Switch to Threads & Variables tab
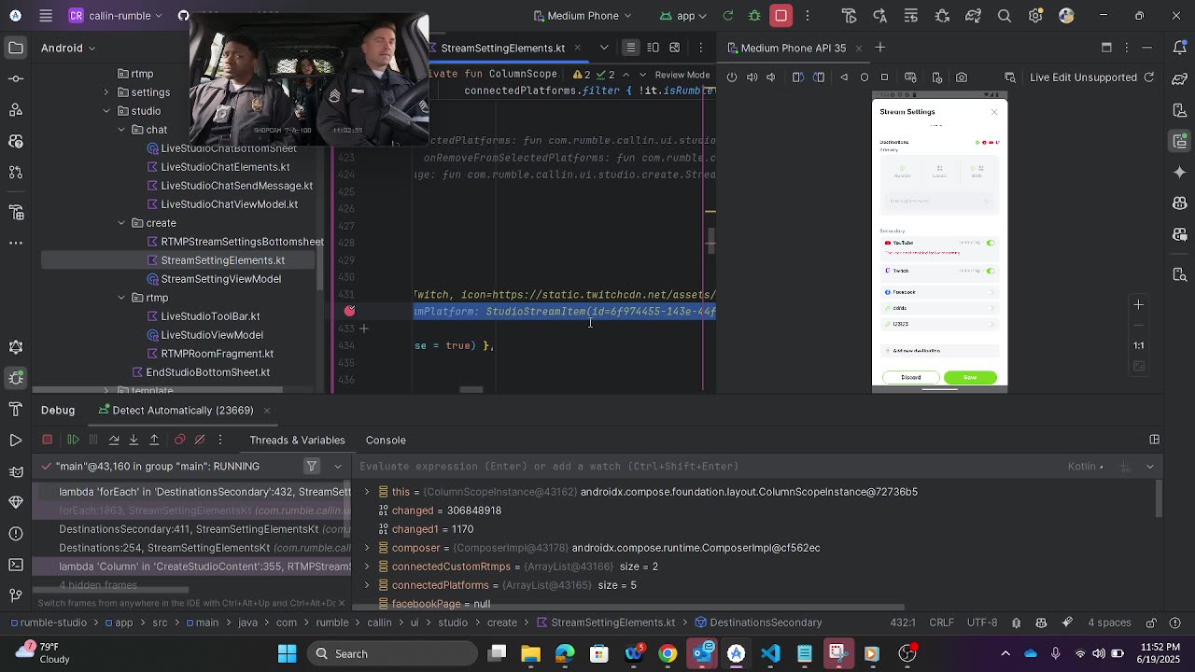Image resolution: width=1195 pixels, height=672 pixels. (297, 440)
